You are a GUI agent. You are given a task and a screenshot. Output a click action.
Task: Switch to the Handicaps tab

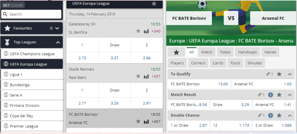point(247,52)
